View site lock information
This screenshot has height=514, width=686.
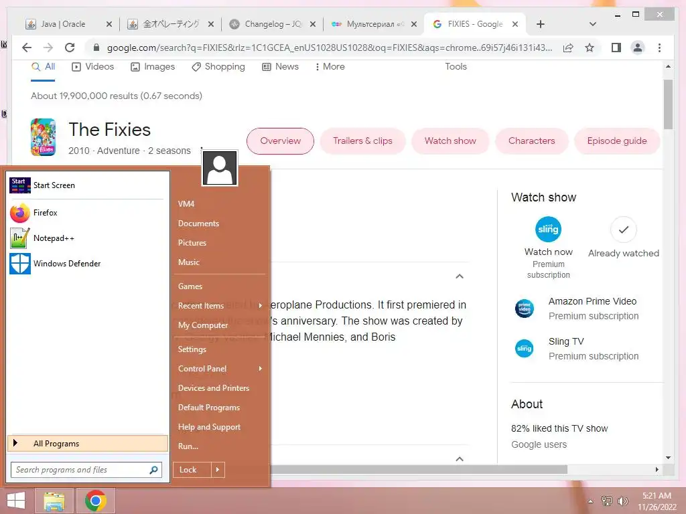pos(96,48)
